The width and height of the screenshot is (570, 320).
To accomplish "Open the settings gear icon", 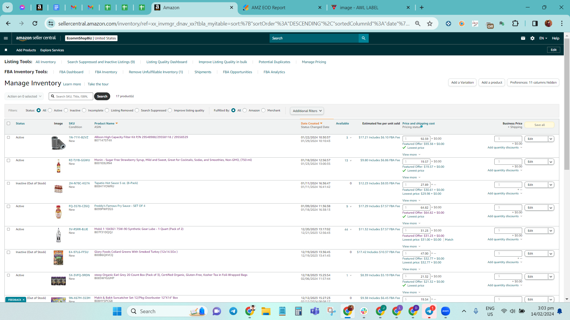I will click(x=532, y=38).
